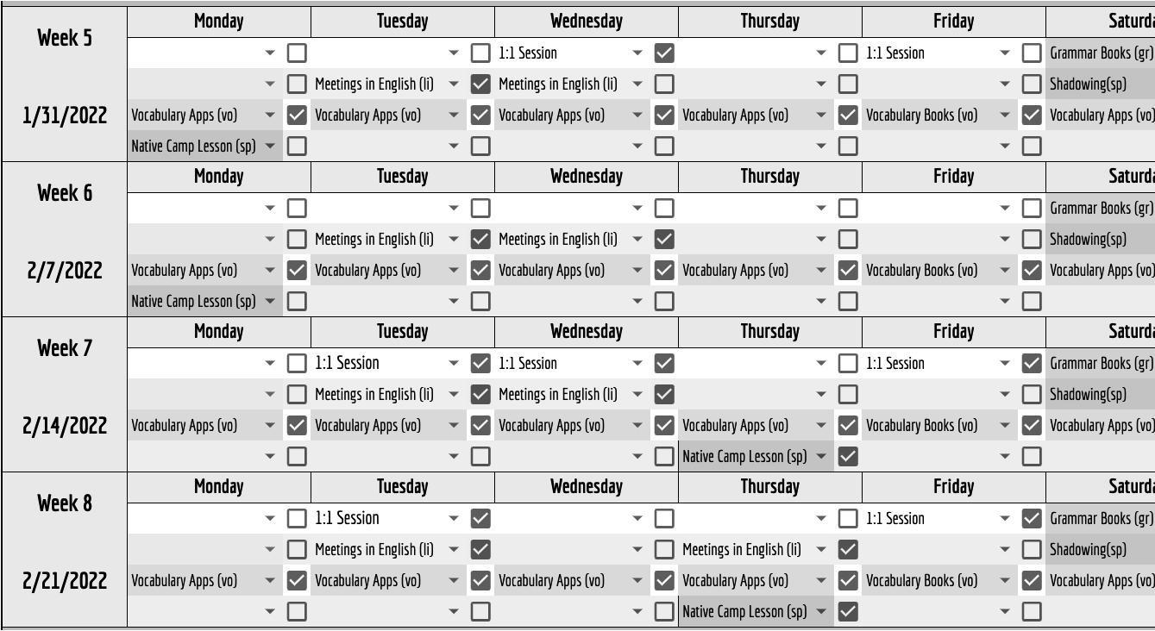The width and height of the screenshot is (1155, 631).
Task: Open Week 8 Thursday Native Camp Lesson dropdown
Action: 822,611
